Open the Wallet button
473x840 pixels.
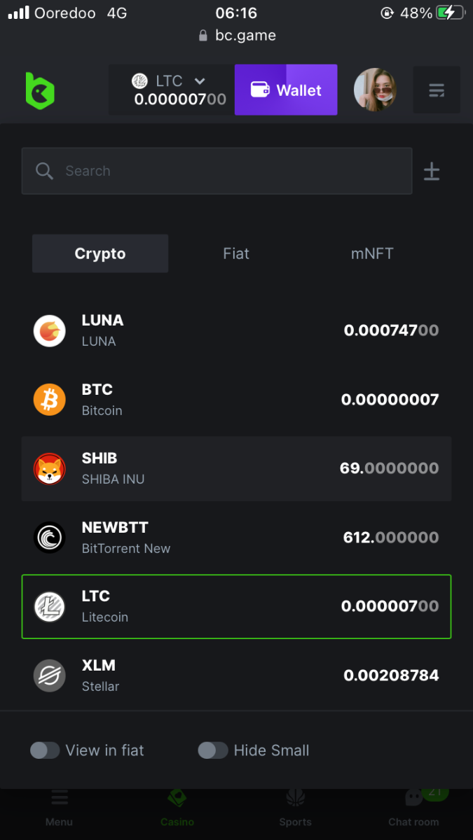click(286, 90)
